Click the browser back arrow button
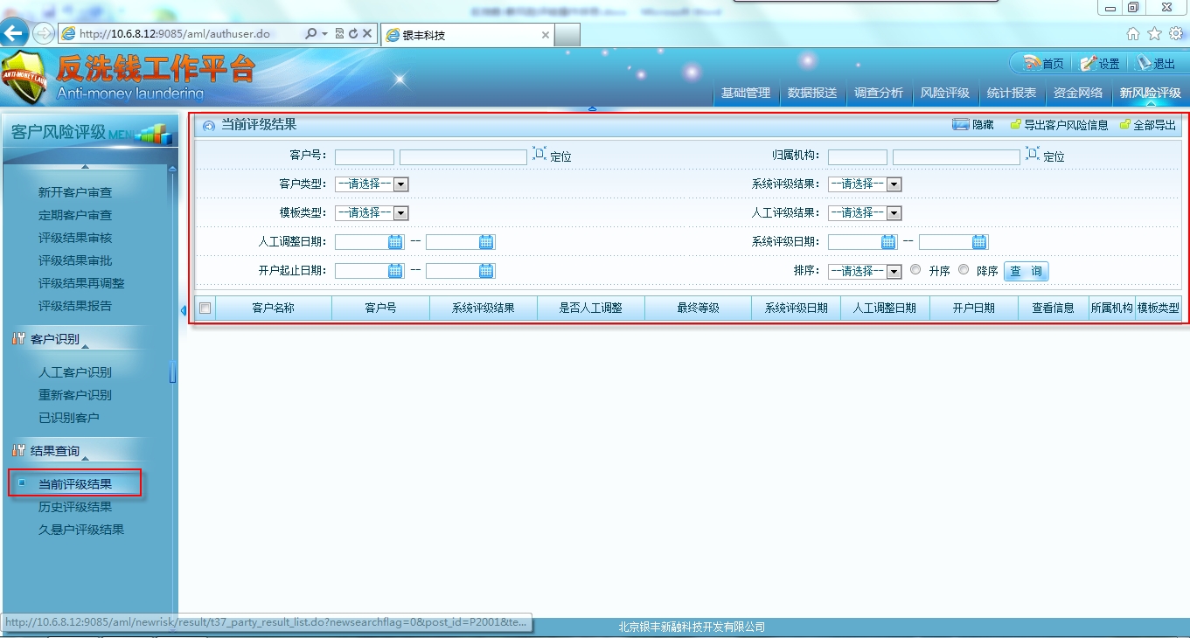Viewport: 1190px width, 638px height. point(13,34)
